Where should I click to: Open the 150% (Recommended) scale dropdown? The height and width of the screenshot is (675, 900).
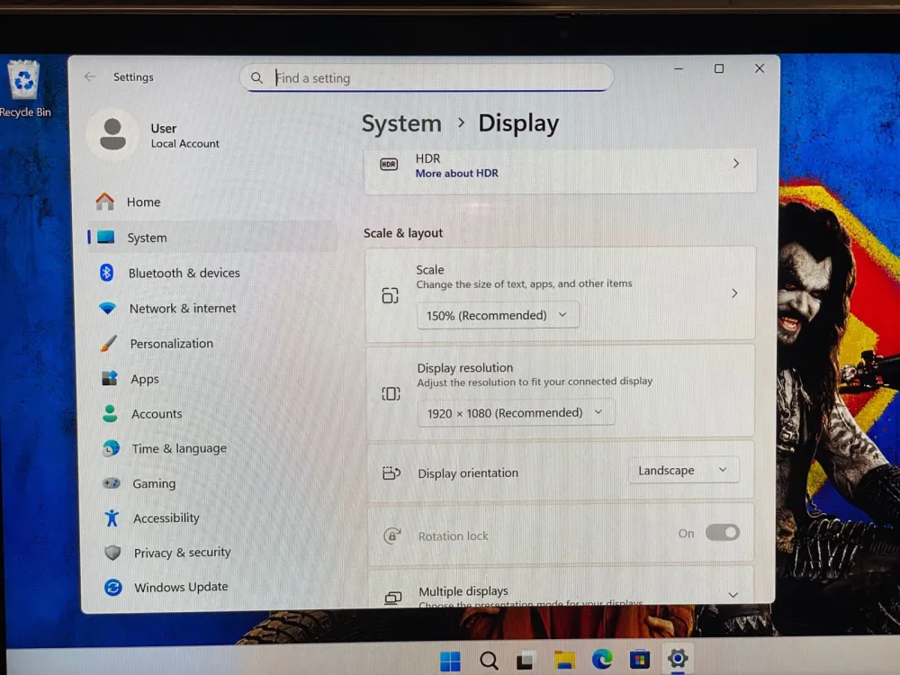tap(498, 315)
